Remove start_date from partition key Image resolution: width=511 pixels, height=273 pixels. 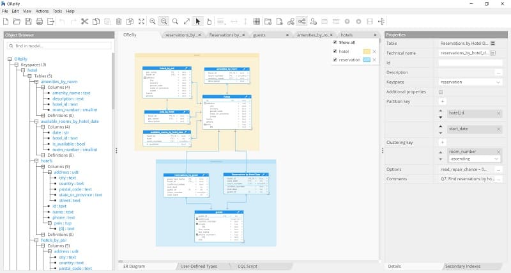tap(498, 129)
